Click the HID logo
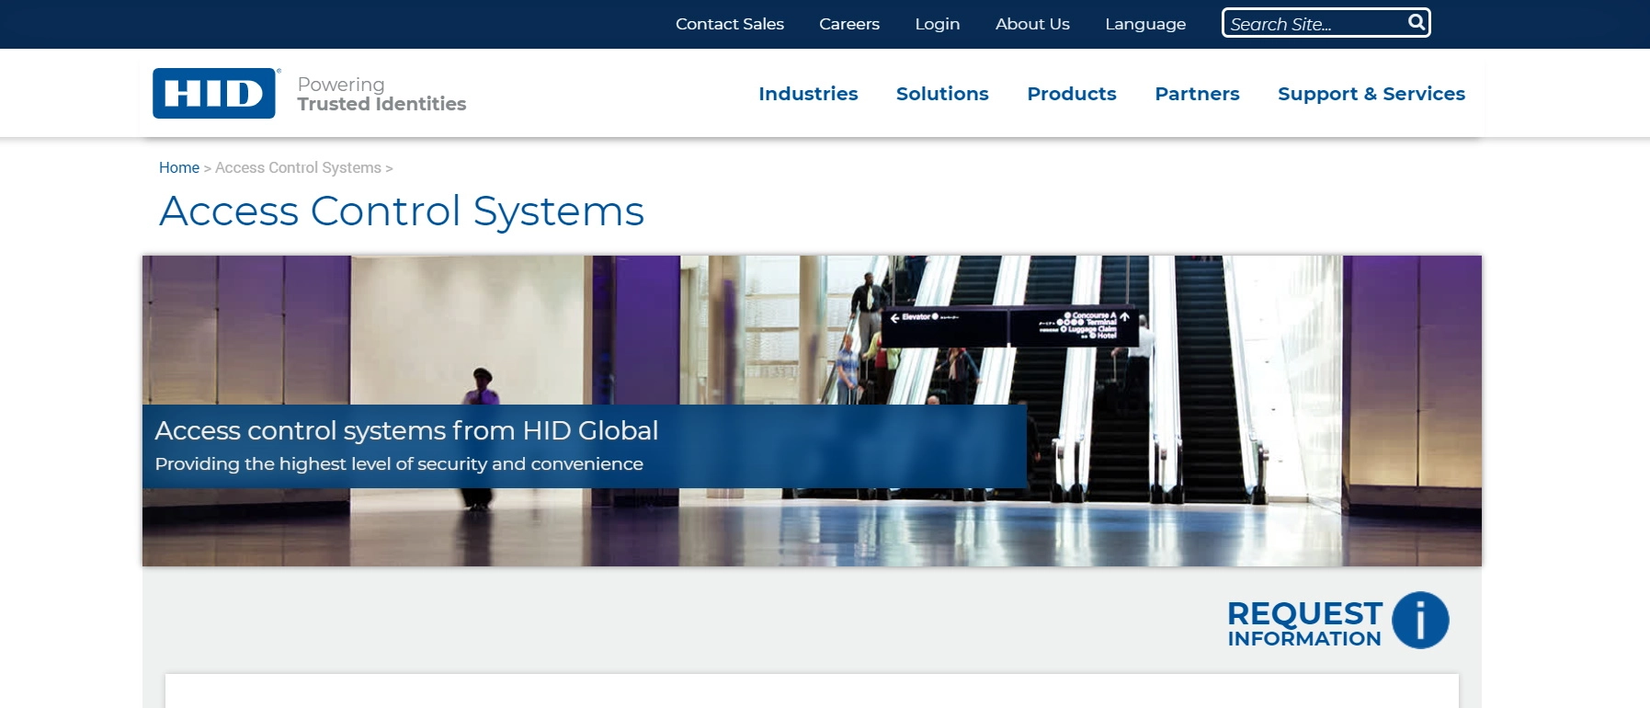Image resolution: width=1650 pixels, height=708 pixels. pos(215,93)
